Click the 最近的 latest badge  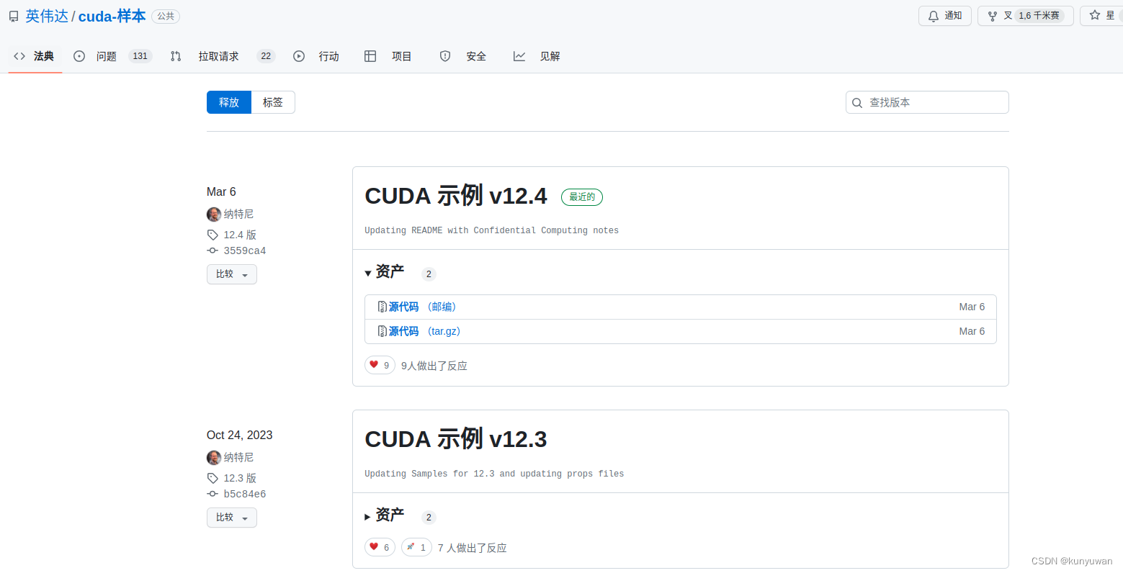[x=582, y=197]
